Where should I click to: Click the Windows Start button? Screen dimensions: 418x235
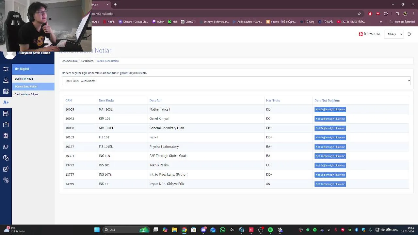97,230
